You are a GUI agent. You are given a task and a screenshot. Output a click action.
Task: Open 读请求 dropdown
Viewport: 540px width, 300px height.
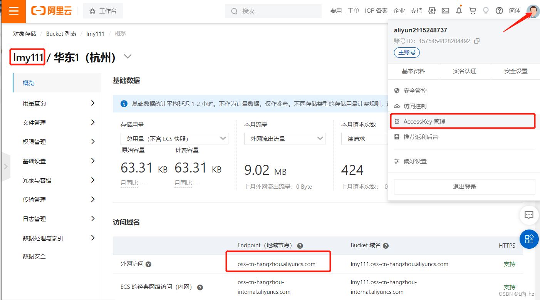pyautogui.click(x=364, y=139)
